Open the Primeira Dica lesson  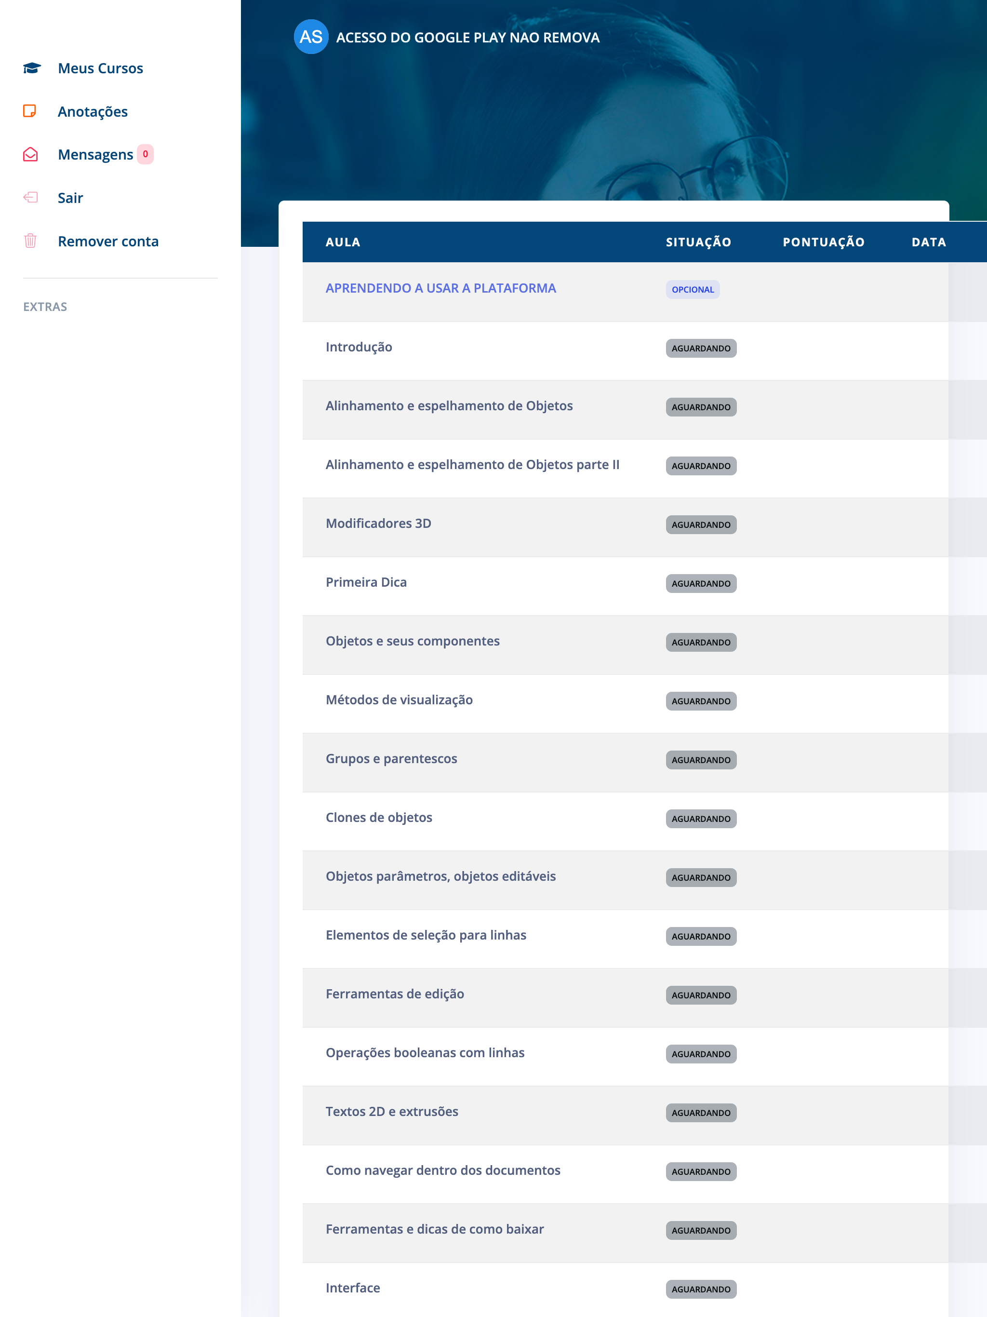(366, 582)
